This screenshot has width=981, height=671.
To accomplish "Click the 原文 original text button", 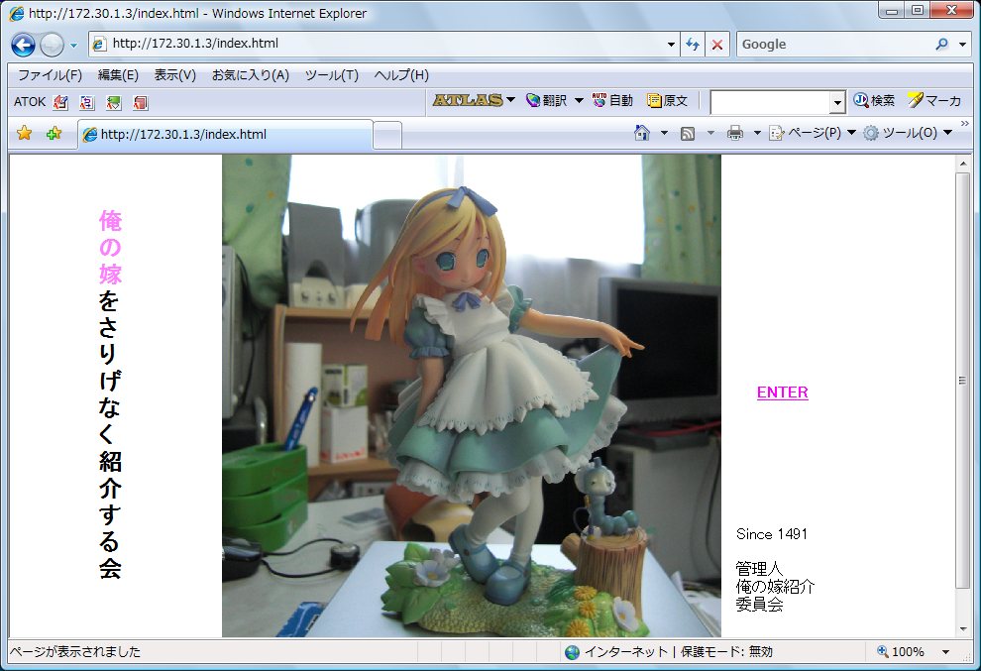I will pos(667,100).
